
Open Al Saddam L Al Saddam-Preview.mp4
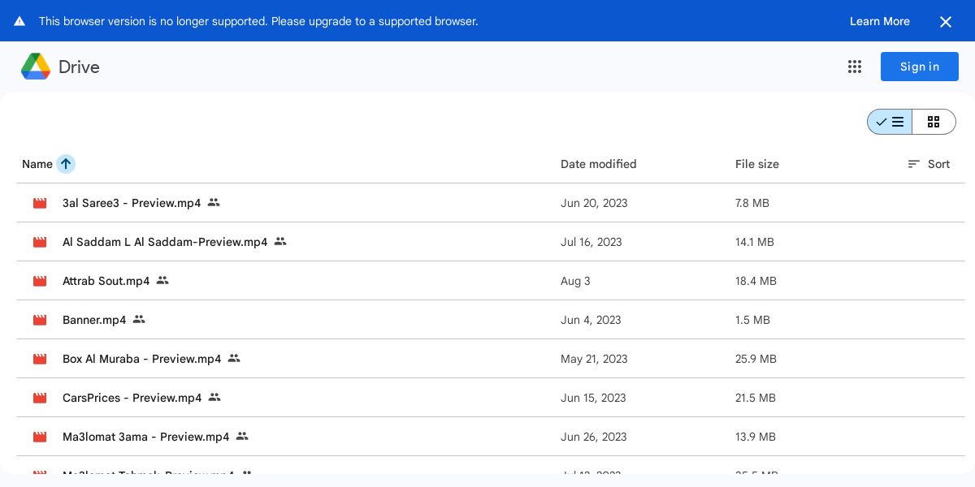tap(165, 242)
